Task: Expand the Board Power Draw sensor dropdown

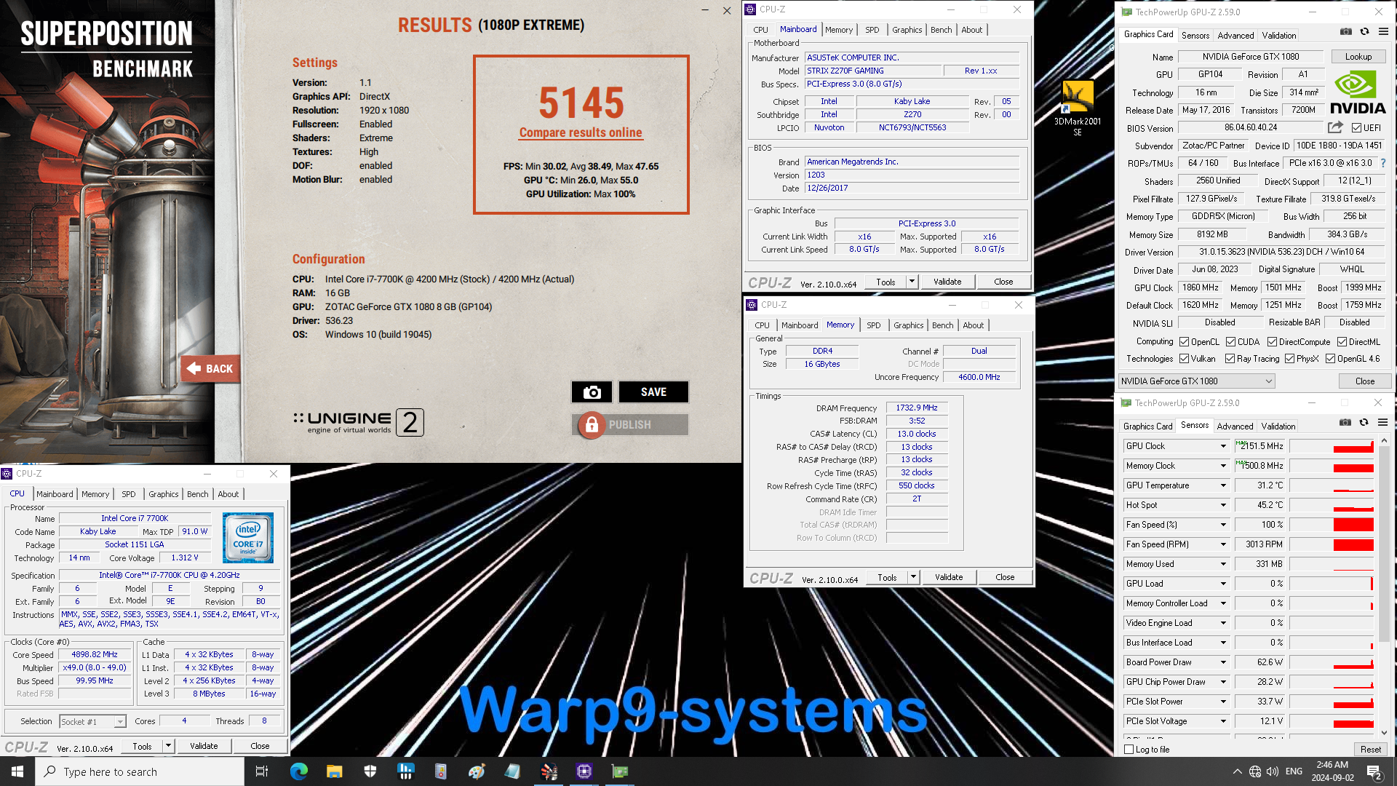Action: click(x=1223, y=662)
